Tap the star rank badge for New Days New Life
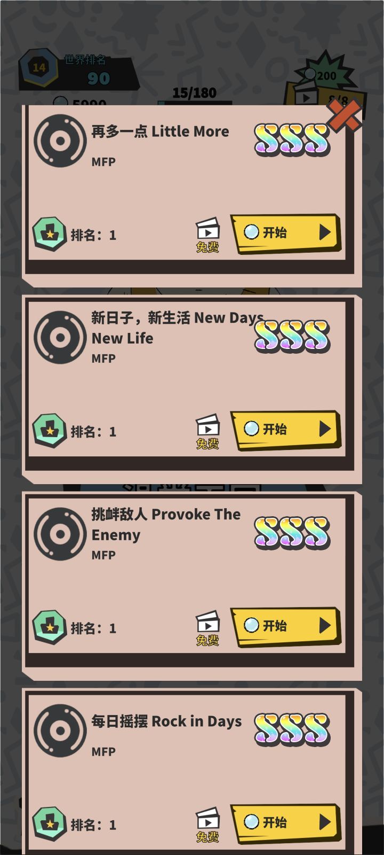 [x=50, y=431]
